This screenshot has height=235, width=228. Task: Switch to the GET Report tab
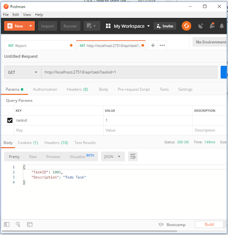coord(39,46)
